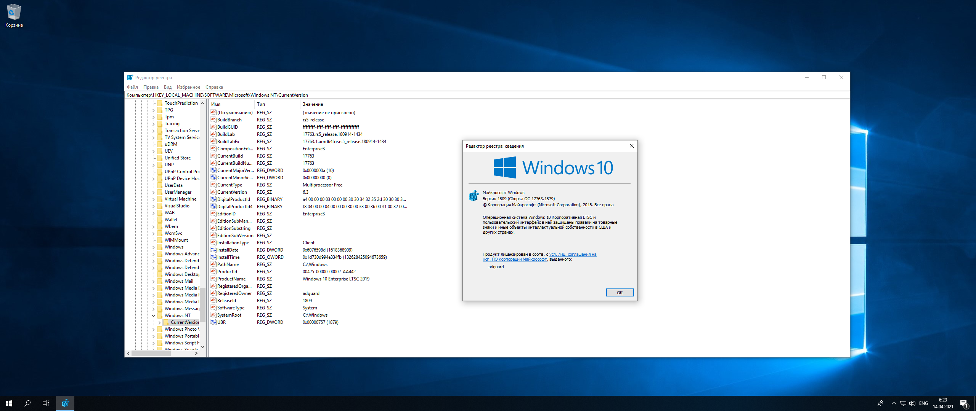Click the tree vertical scrollbar thumb
This screenshot has height=411, width=976.
[x=203, y=304]
